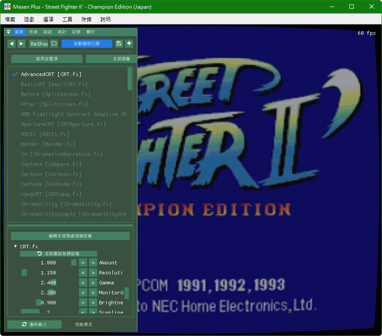Click the 全部摺疊 collapse all button
The image size is (382, 336).
click(111, 59)
